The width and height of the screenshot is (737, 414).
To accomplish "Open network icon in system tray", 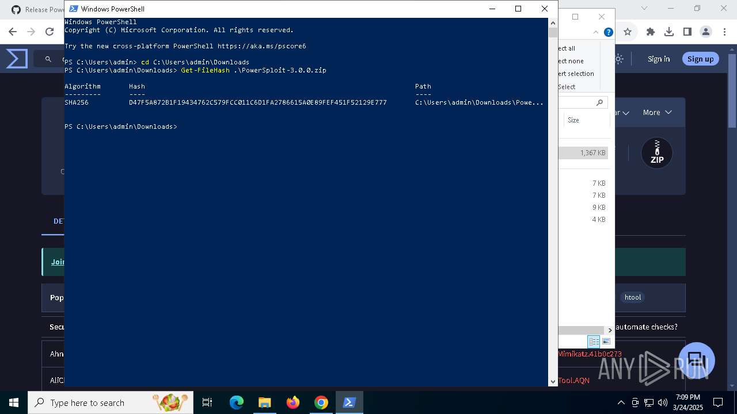I will tap(649, 402).
